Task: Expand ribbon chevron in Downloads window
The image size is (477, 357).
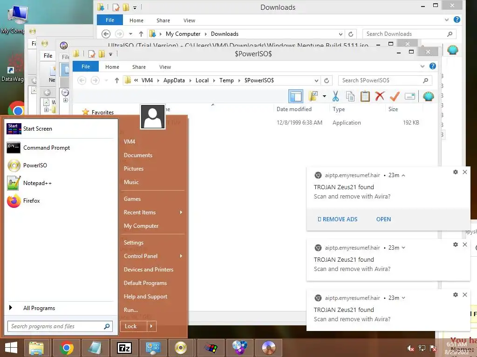Action: (447, 20)
